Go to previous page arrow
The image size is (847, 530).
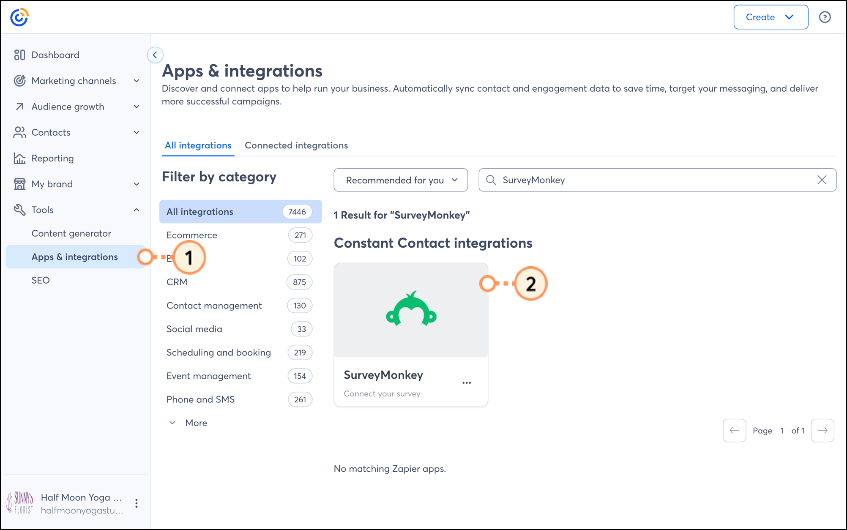pyautogui.click(x=734, y=430)
